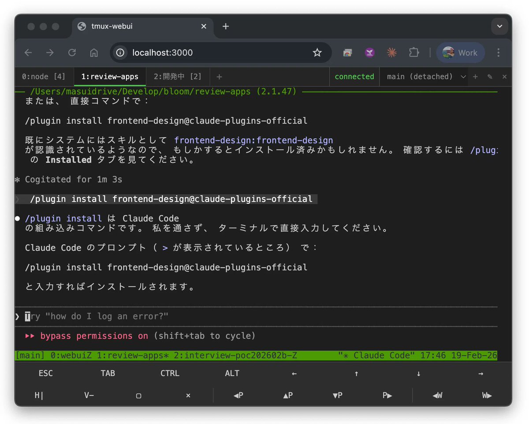Kill pane with × button
This screenshot has width=529, height=424.
tap(188, 395)
